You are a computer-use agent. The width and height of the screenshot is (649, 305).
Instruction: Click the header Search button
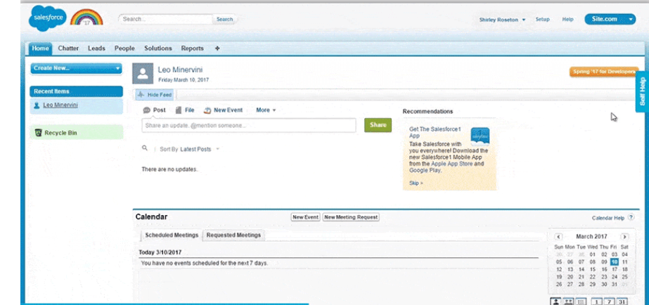pos(225,19)
